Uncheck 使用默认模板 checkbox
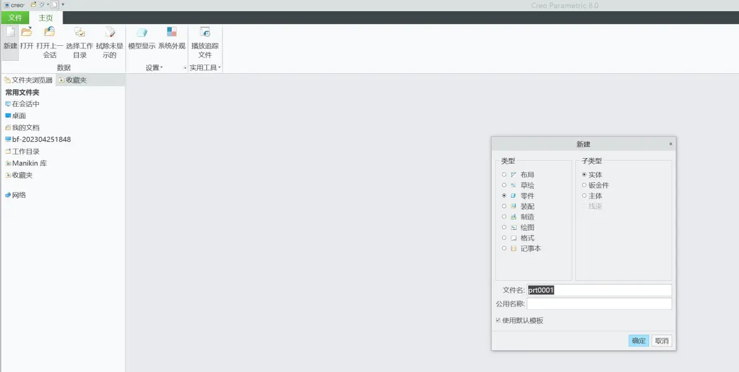The image size is (739, 372). click(x=498, y=321)
